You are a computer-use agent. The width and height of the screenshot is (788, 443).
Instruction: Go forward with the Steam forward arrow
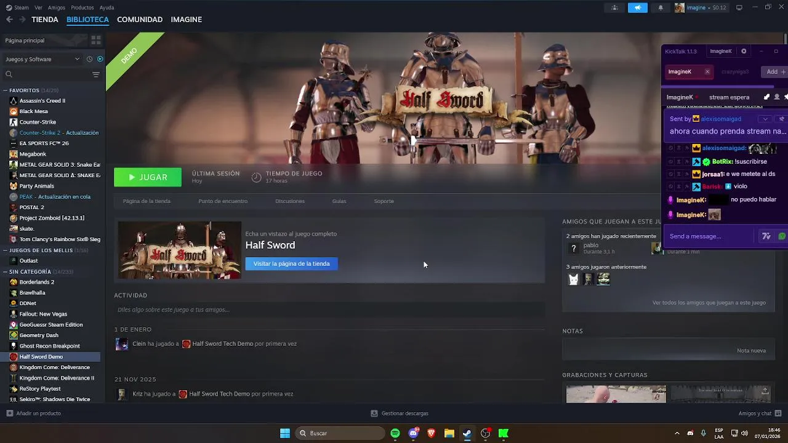pyautogui.click(x=22, y=20)
